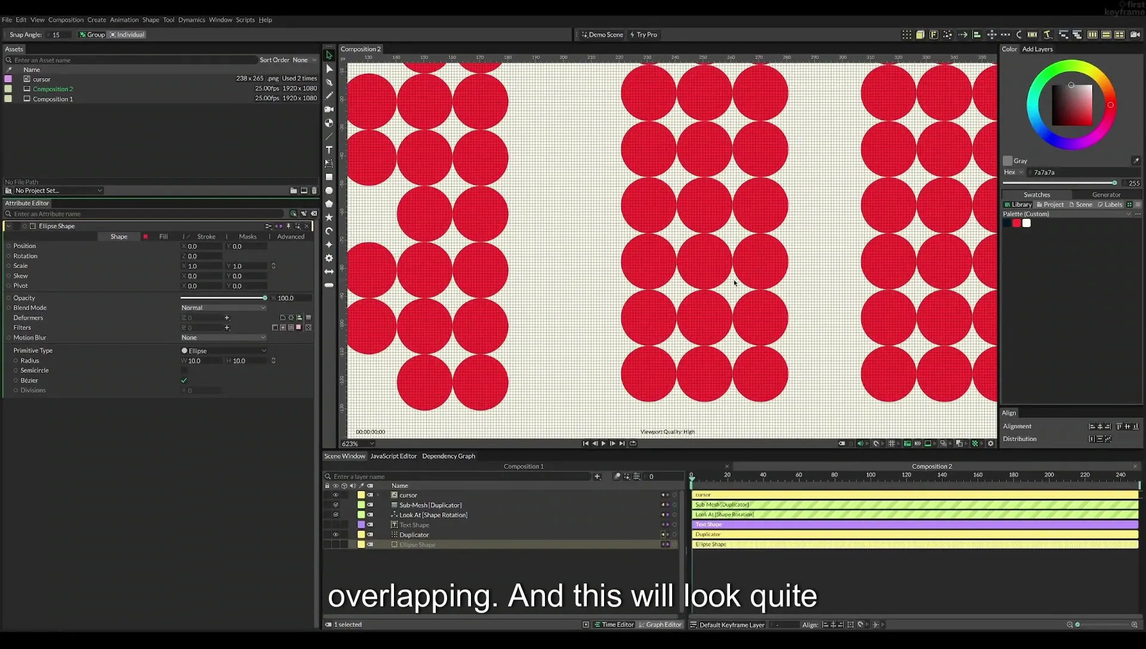Open the Stroke tab in Attribute Editor
This screenshot has width=1146, height=649.
(x=206, y=237)
